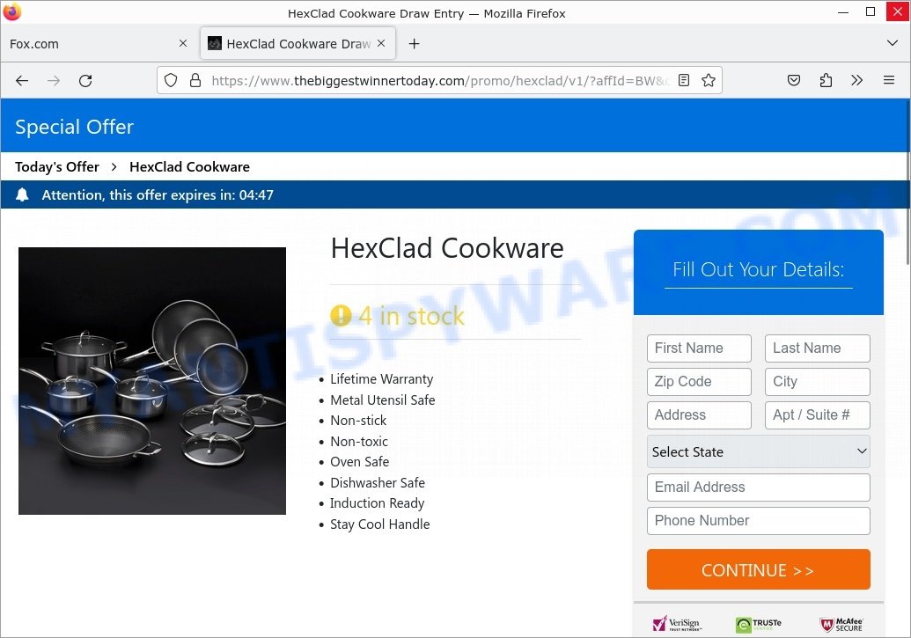Image resolution: width=911 pixels, height=638 pixels.
Task: Click the forward navigation arrow
Action: pos(54,81)
